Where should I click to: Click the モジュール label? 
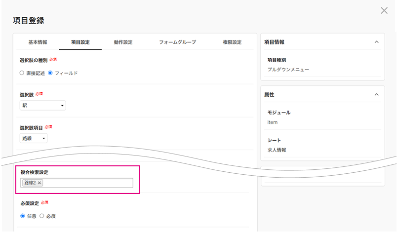[x=279, y=113]
